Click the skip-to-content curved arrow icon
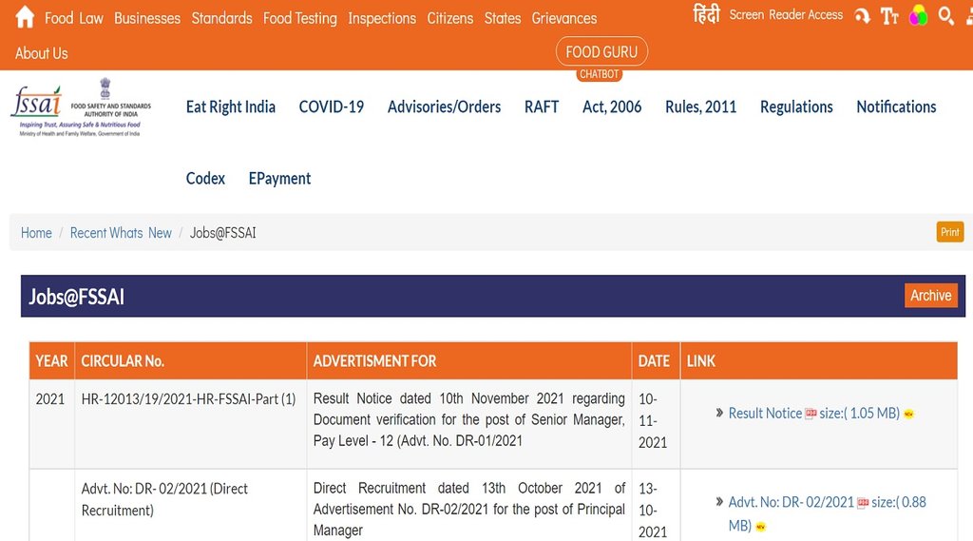The height and width of the screenshot is (541, 973). (x=862, y=16)
